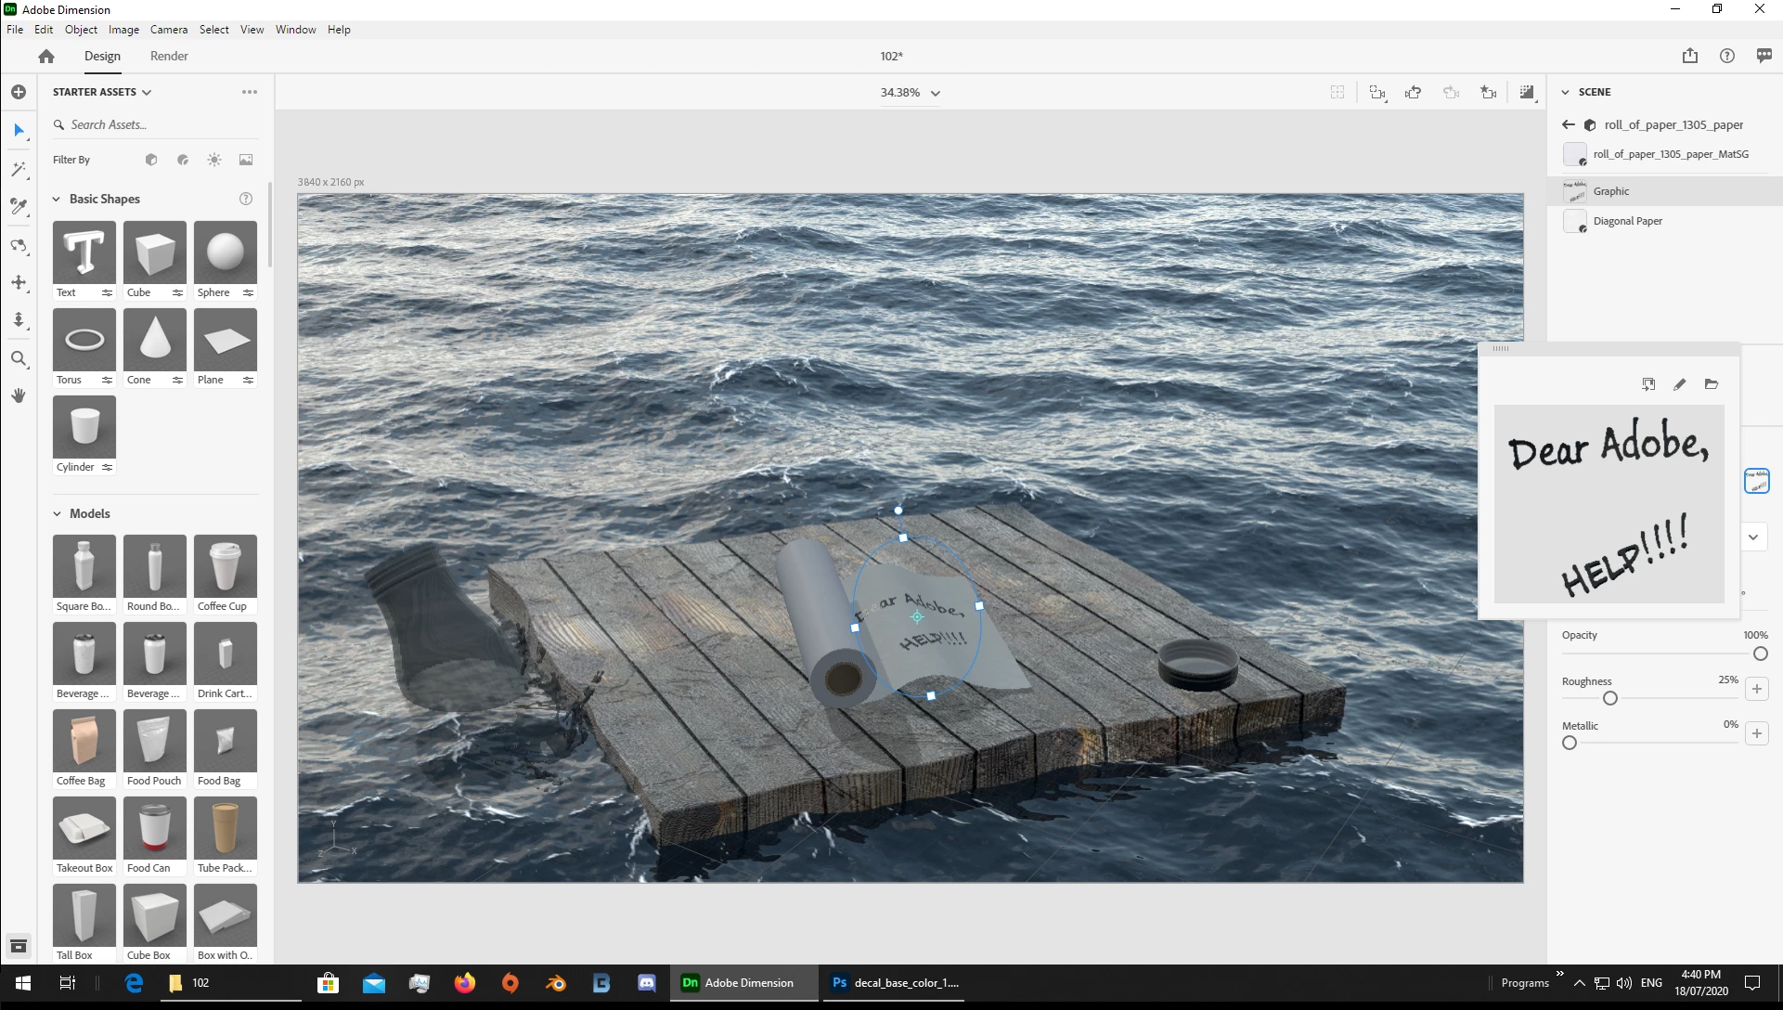Click the Add and Import plus icon
This screenshot has width=1783, height=1010.
19,92
